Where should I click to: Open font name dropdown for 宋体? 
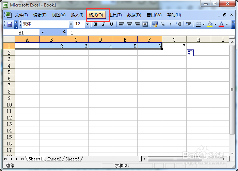click(71, 24)
